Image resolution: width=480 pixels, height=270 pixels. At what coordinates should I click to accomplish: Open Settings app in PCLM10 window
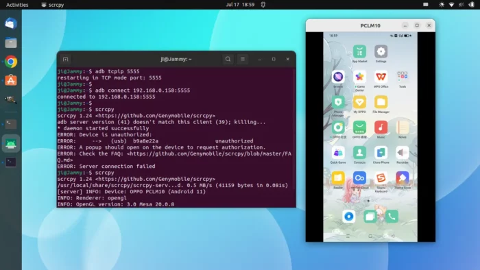pyautogui.click(x=381, y=51)
